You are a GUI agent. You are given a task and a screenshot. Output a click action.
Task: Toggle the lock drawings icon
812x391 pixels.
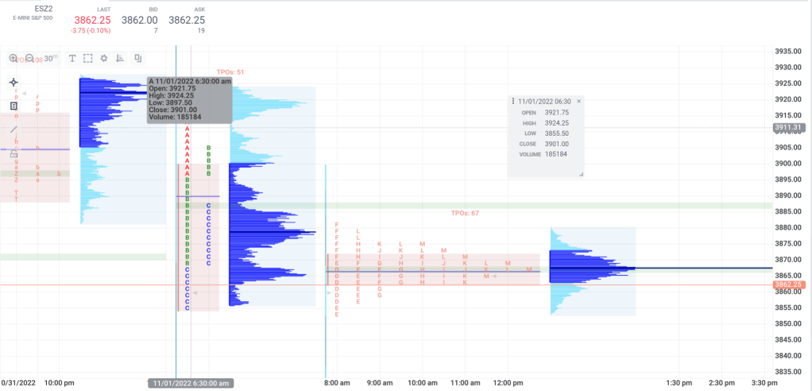[14, 153]
